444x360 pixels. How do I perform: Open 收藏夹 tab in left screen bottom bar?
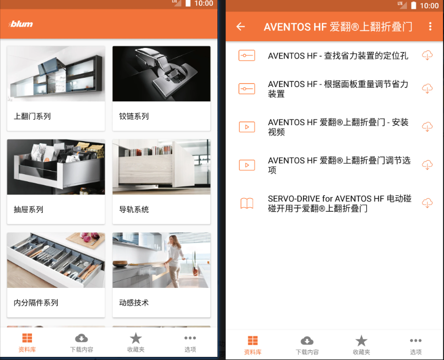pos(136,342)
